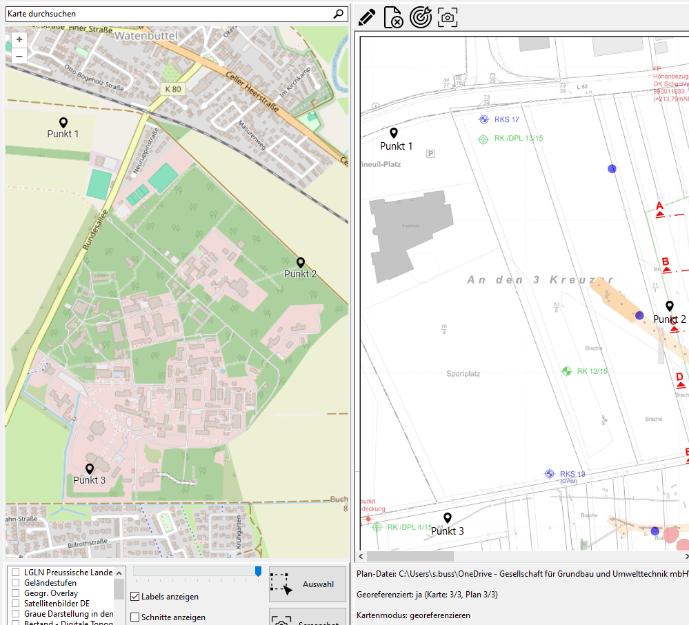689x625 pixels.
Task: Click the Screenshot button below Auswahl
Action: [308, 617]
